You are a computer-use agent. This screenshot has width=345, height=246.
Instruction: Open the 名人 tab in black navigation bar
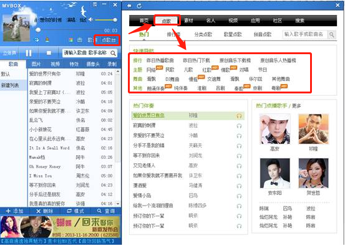point(211,21)
